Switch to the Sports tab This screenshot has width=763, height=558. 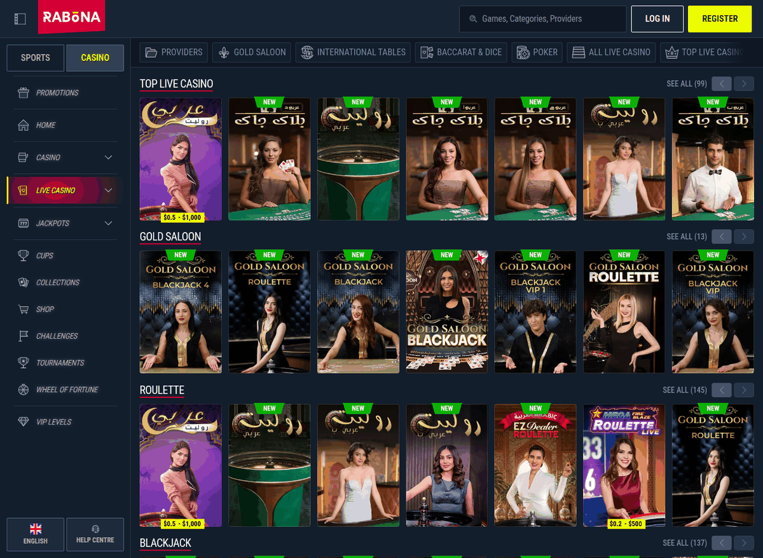pos(36,58)
